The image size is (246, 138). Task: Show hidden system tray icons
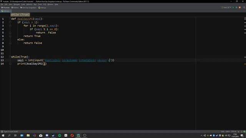[x=201, y=135]
